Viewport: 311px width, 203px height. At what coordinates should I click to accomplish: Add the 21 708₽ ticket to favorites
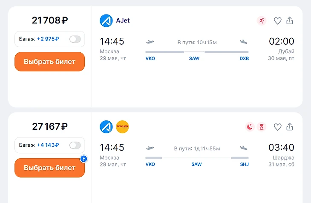coord(277,20)
